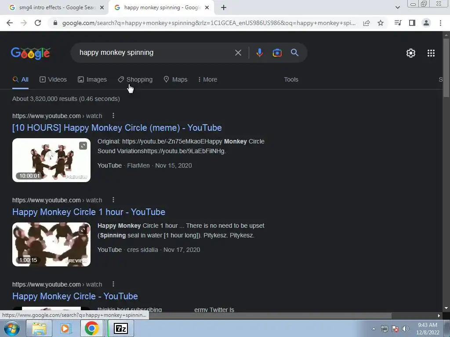Image resolution: width=450 pixels, height=337 pixels.
Task: Open three-dot options for 10 HOURS result
Action: pyautogui.click(x=113, y=115)
